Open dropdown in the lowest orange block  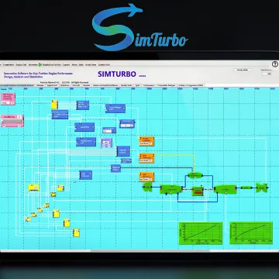coord(151,179)
